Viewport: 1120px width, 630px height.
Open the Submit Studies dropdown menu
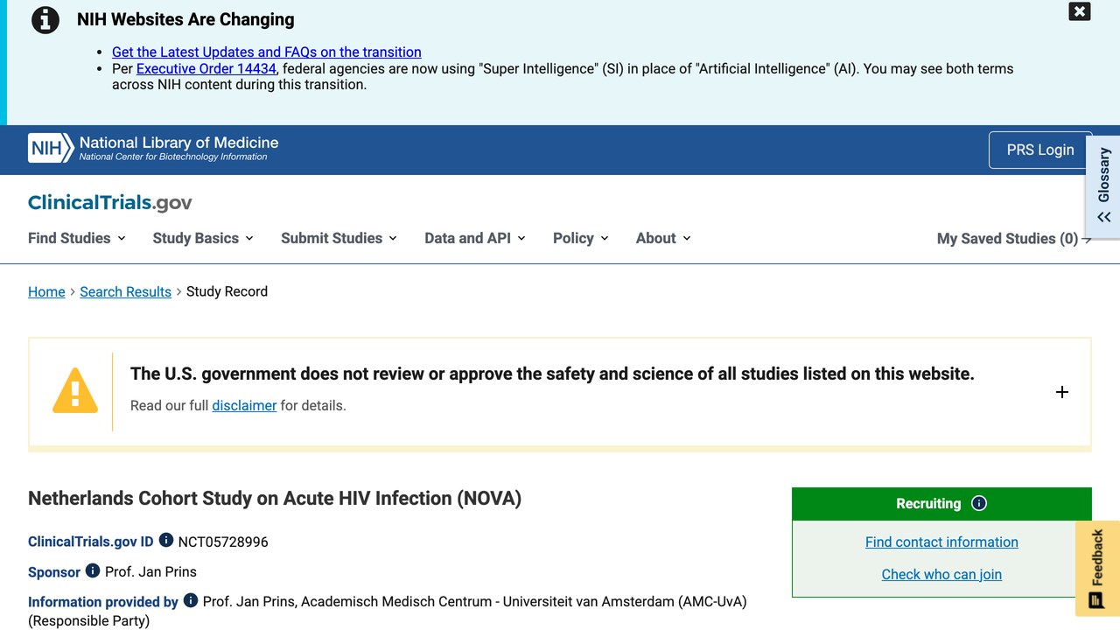[339, 238]
